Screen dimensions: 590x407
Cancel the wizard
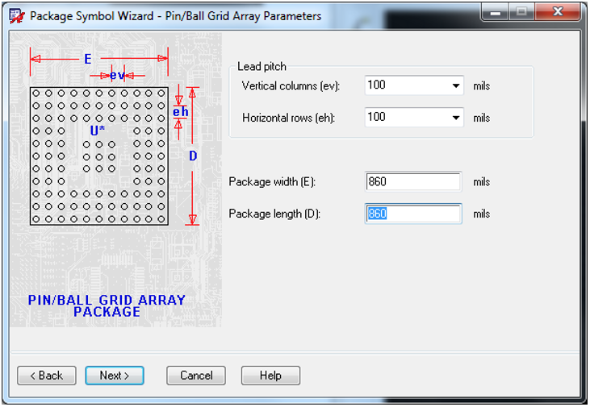tap(196, 376)
